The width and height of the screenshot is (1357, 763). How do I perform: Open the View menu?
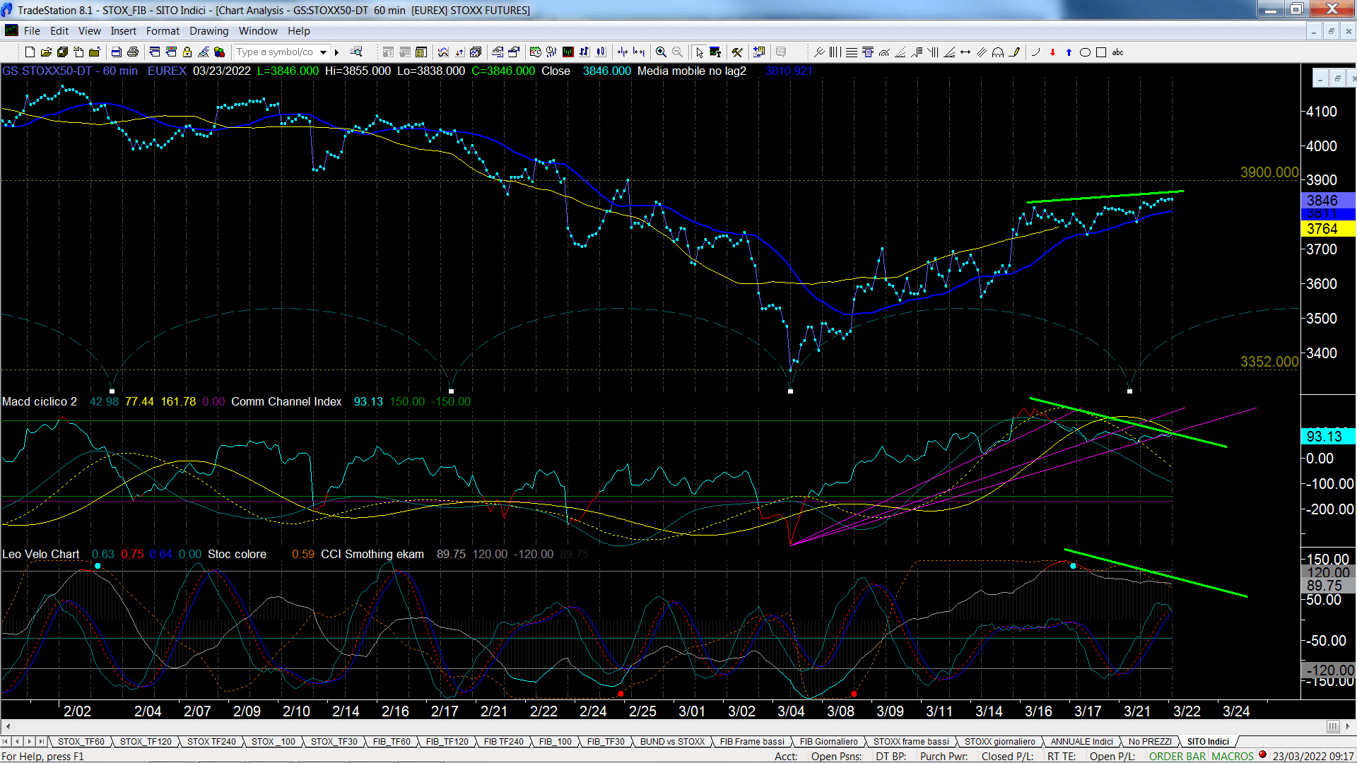tap(90, 31)
